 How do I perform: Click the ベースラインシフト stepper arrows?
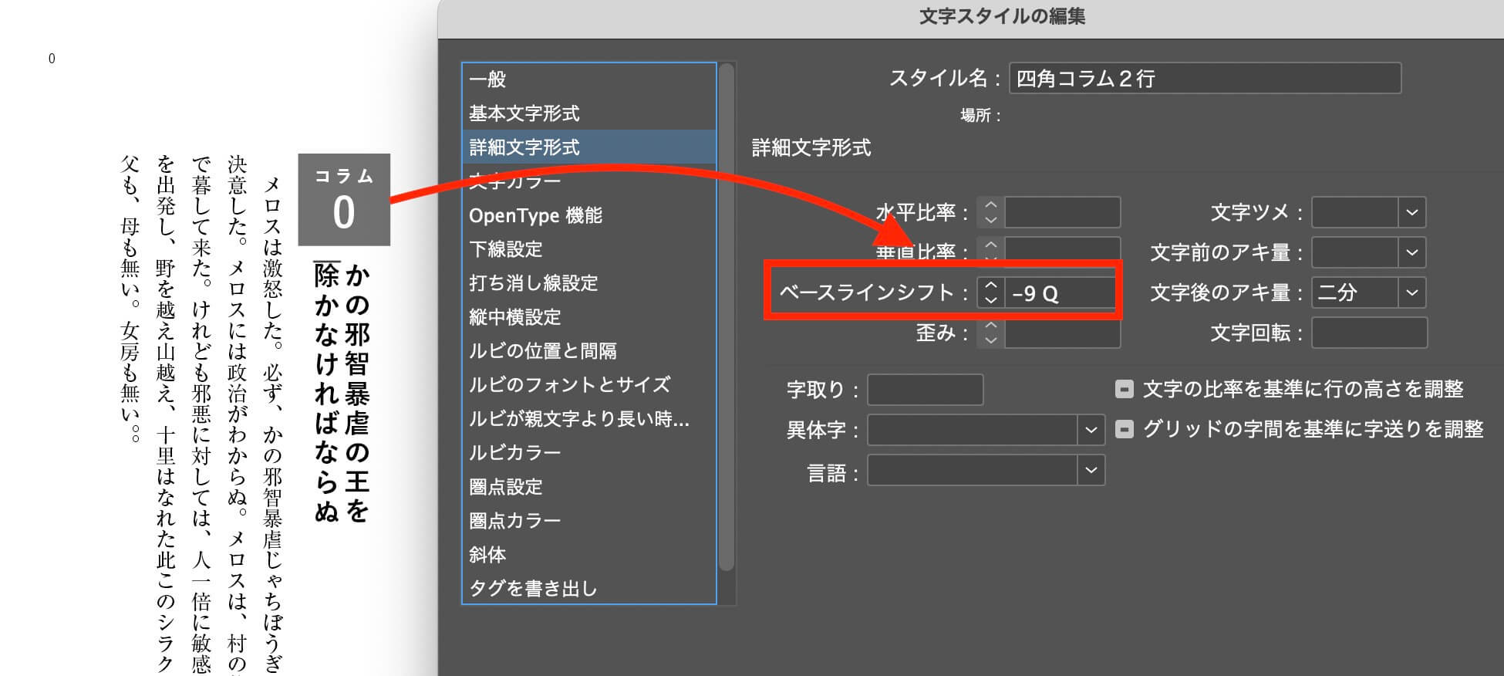(991, 293)
